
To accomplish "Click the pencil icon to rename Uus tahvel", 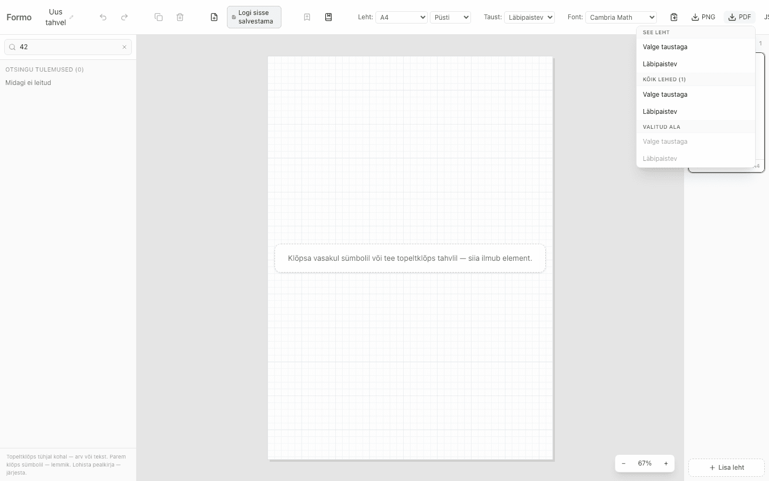I will pyautogui.click(x=72, y=17).
